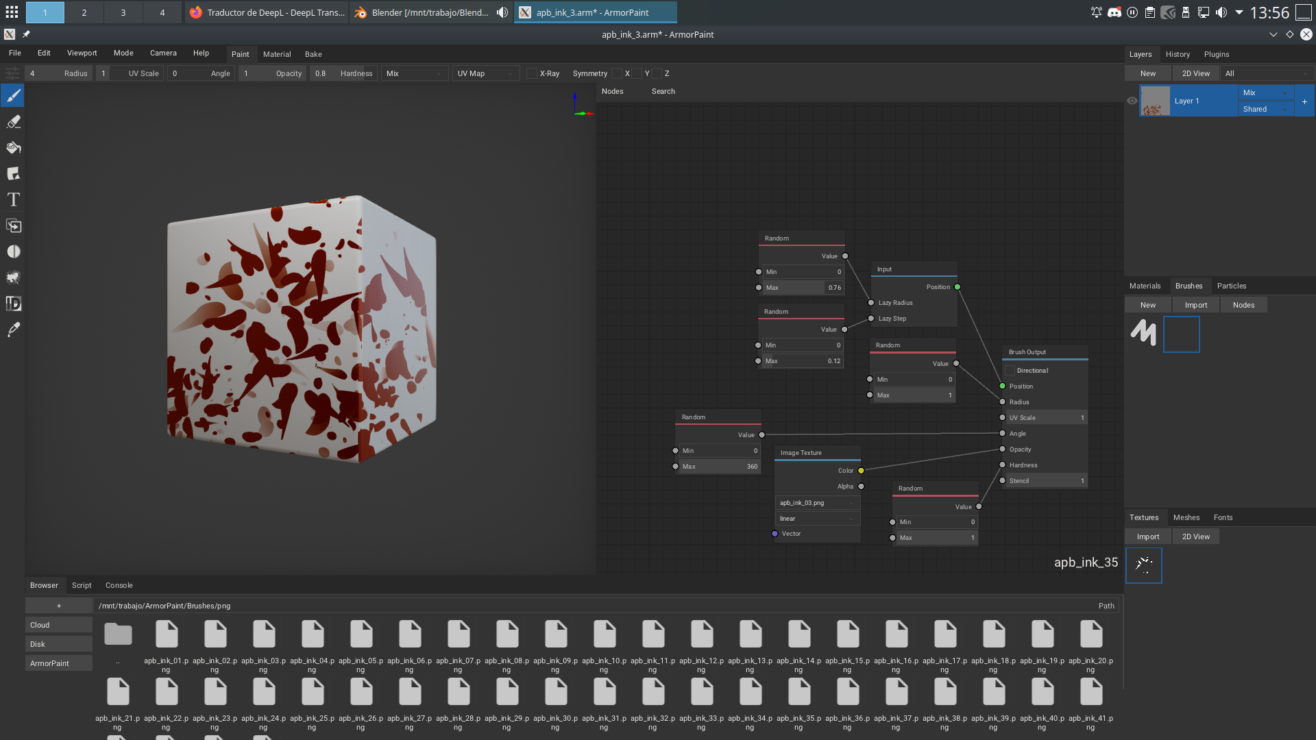Adjust the Radius slider
The image size is (1316, 740).
coord(58,73)
